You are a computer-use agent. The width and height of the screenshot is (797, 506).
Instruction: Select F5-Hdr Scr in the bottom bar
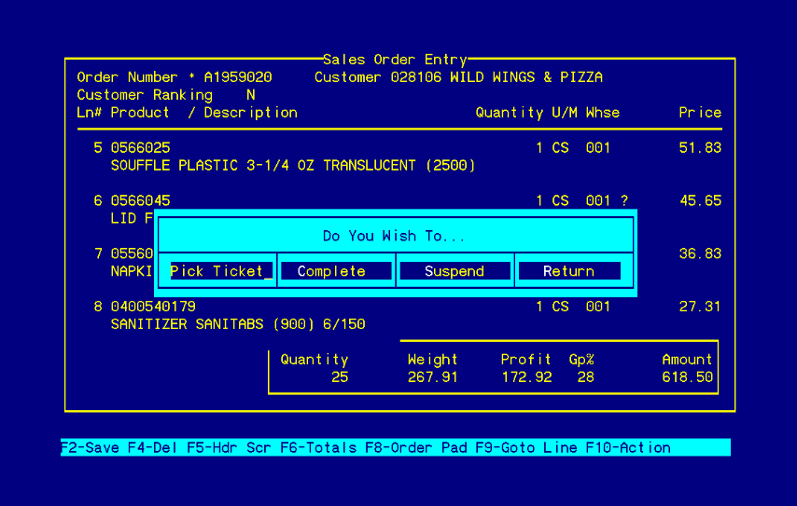pos(229,447)
